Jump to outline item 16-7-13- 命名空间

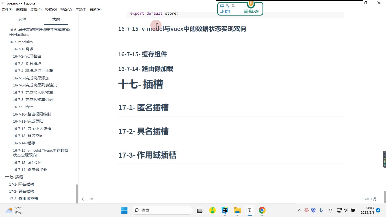[28, 136]
